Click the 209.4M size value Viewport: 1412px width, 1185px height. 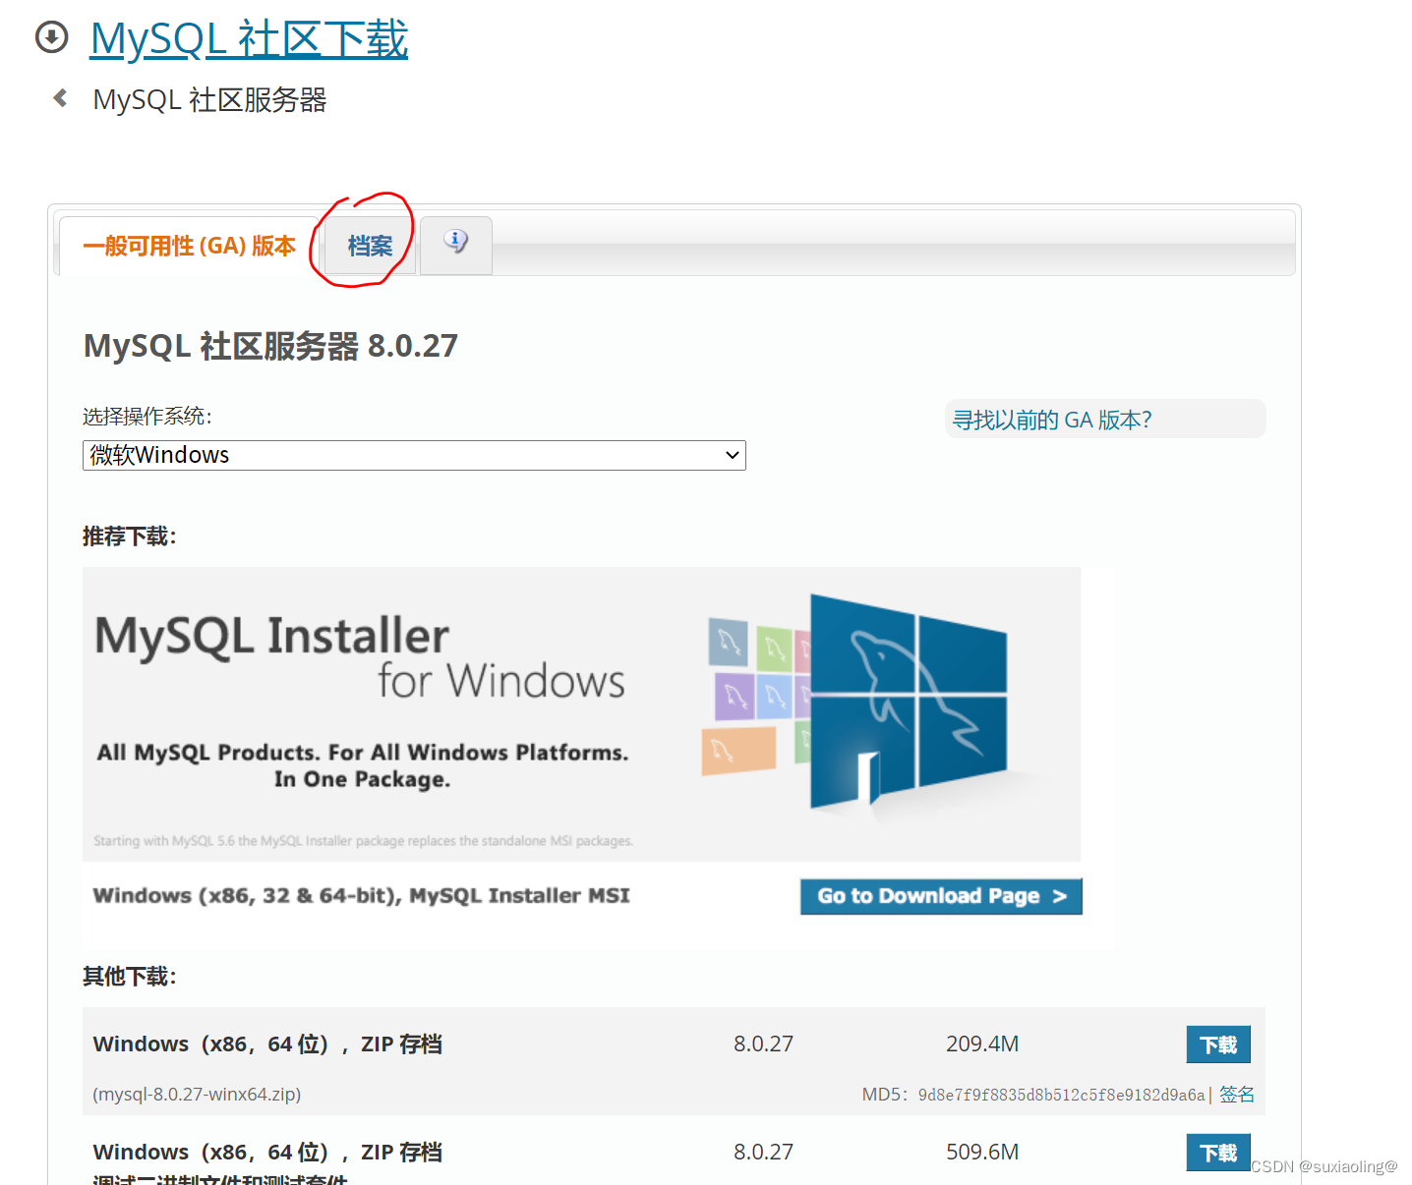[x=982, y=1044]
